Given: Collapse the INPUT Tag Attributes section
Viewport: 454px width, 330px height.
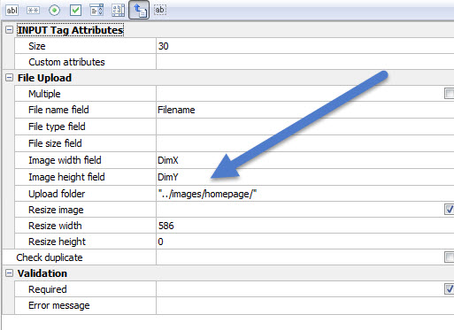Looking at the screenshot, I should coord(10,30).
